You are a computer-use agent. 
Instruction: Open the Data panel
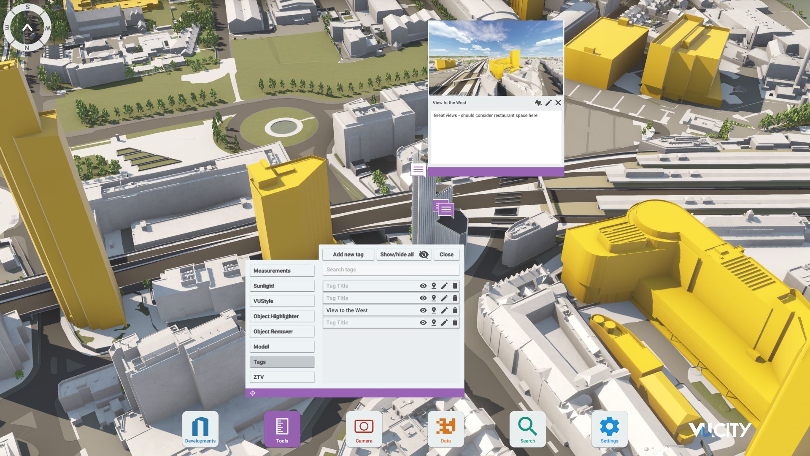(x=446, y=429)
